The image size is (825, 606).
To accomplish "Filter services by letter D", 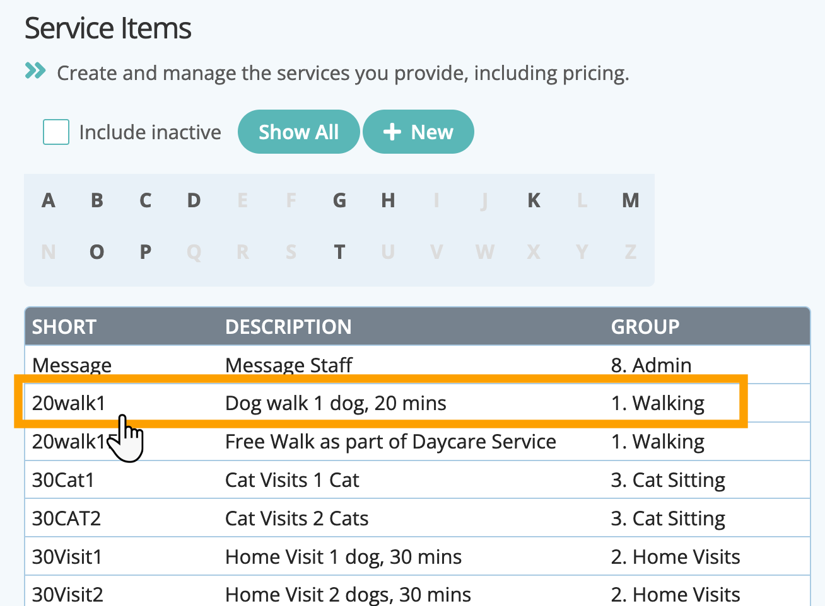I will tap(194, 201).
